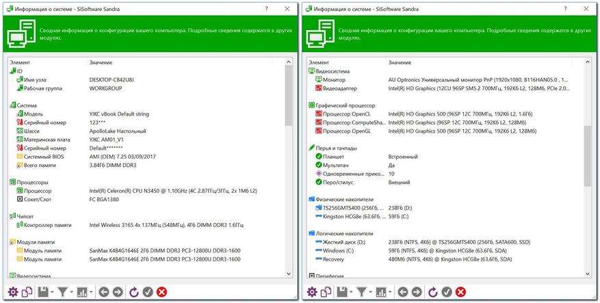
Task: Open settings gear in left window toolbar
Action: [13, 292]
